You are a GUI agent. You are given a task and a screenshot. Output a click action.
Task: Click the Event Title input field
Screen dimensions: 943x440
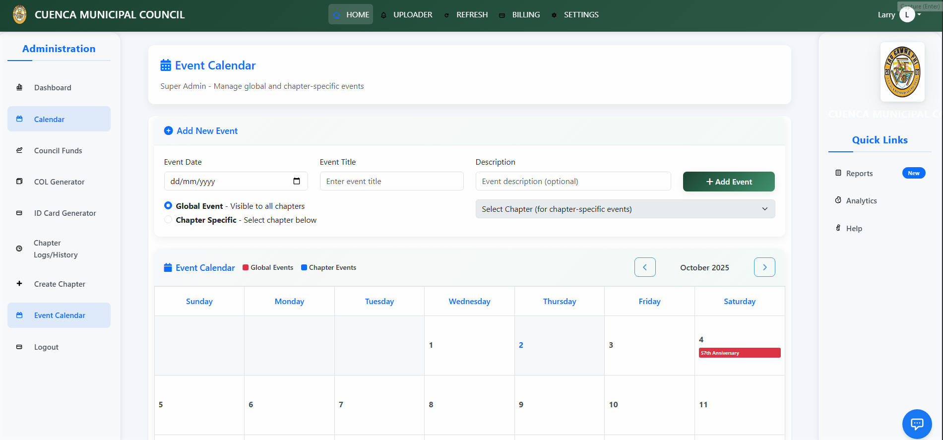(x=391, y=181)
